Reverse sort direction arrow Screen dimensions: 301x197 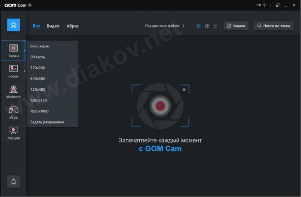(184, 25)
